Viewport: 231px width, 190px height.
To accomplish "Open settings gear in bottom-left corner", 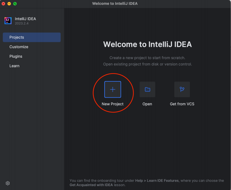I will (x=8, y=183).
